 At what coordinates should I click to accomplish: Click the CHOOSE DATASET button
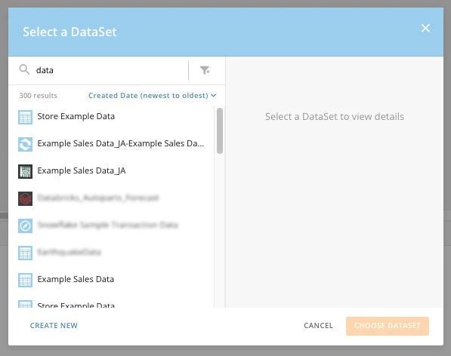(387, 326)
